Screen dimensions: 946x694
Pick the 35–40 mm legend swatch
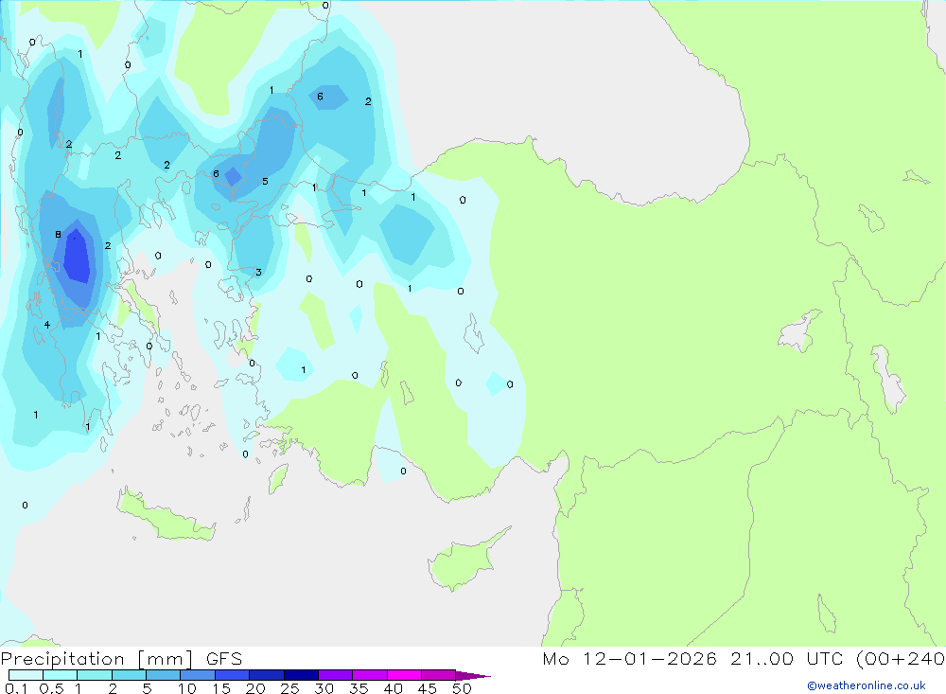point(369,675)
